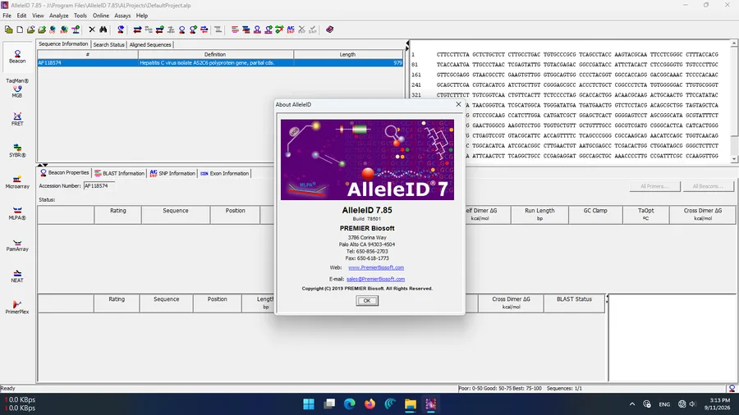
Task: Click the All Beacons button
Action: (708, 186)
